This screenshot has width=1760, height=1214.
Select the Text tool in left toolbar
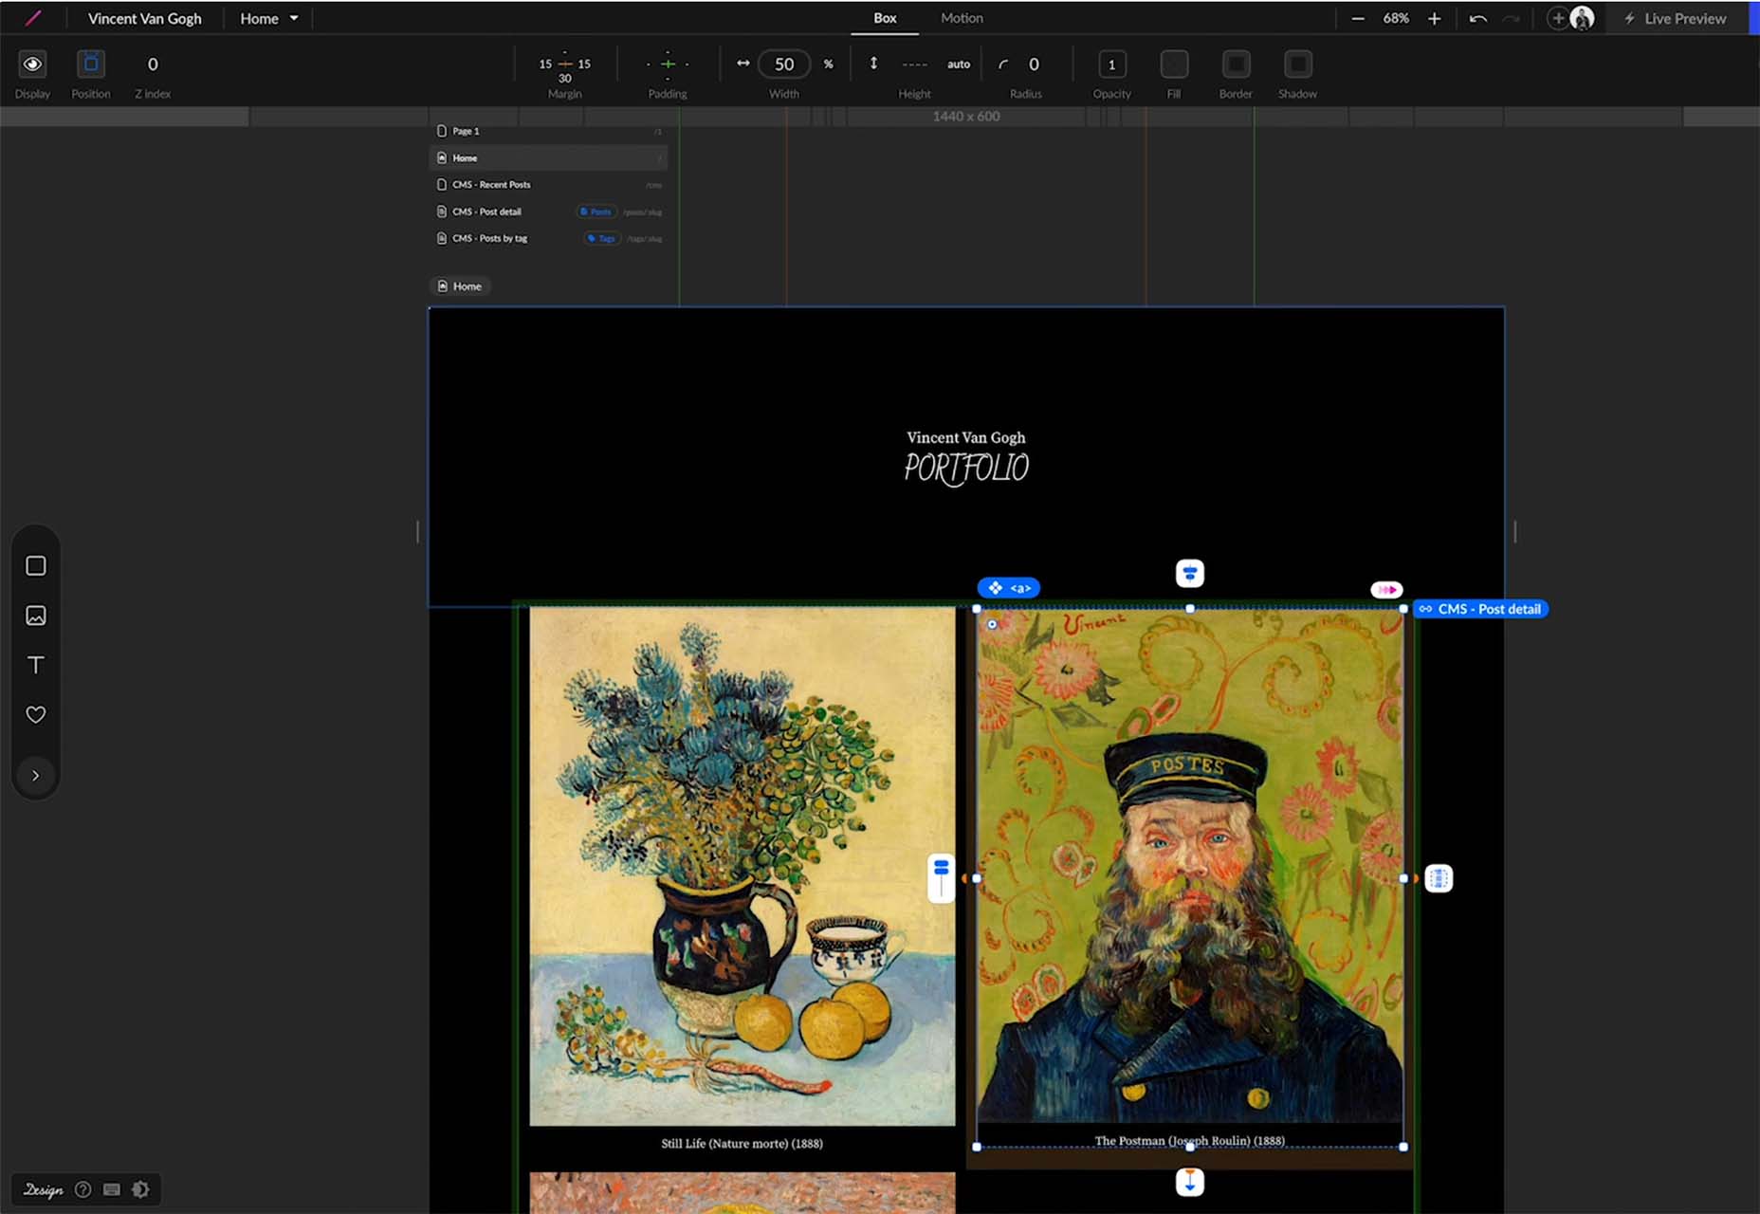36,665
